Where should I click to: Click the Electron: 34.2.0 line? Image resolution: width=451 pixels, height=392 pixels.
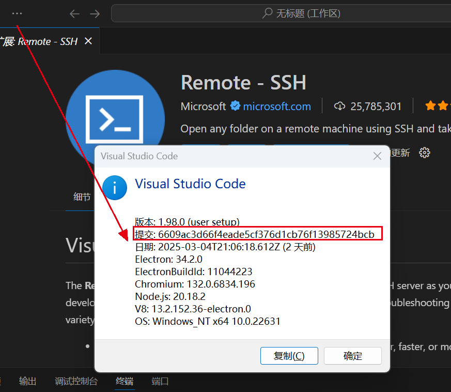coord(168,259)
